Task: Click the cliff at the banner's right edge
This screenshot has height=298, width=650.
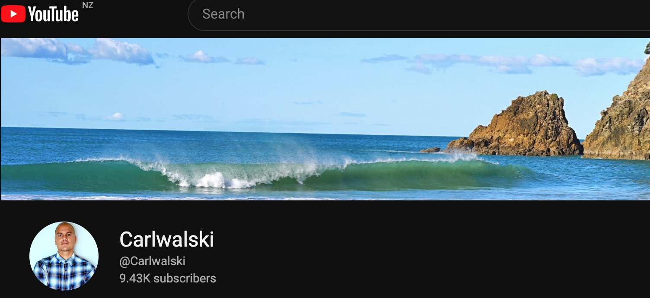Action: pyautogui.click(x=618, y=117)
